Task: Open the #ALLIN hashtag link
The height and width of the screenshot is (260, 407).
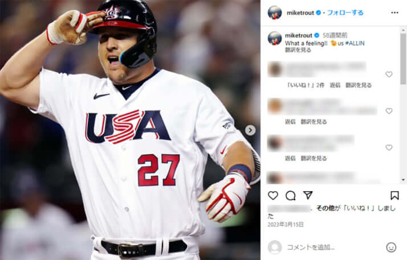Action: pyautogui.click(x=355, y=43)
